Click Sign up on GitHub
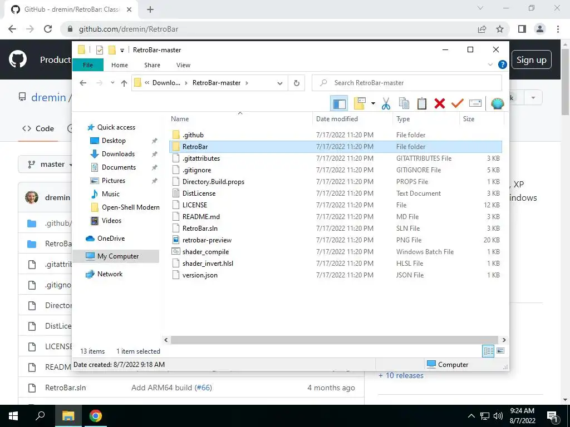This screenshot has width=570, height=427. tap(532, 60)
